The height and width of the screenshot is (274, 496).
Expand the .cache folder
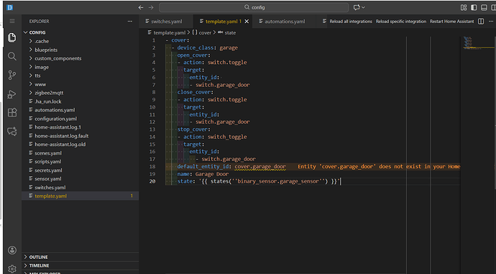click(x=42, y=41)
